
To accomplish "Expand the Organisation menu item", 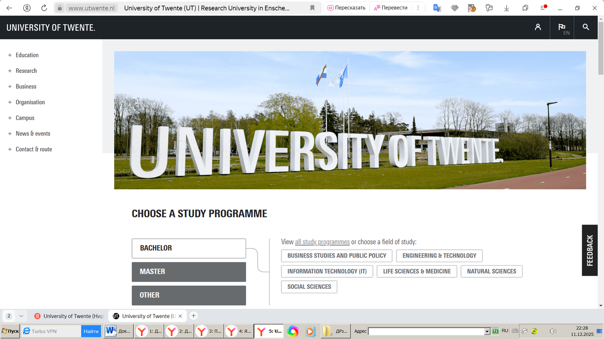I will click(x=26, y=102).
